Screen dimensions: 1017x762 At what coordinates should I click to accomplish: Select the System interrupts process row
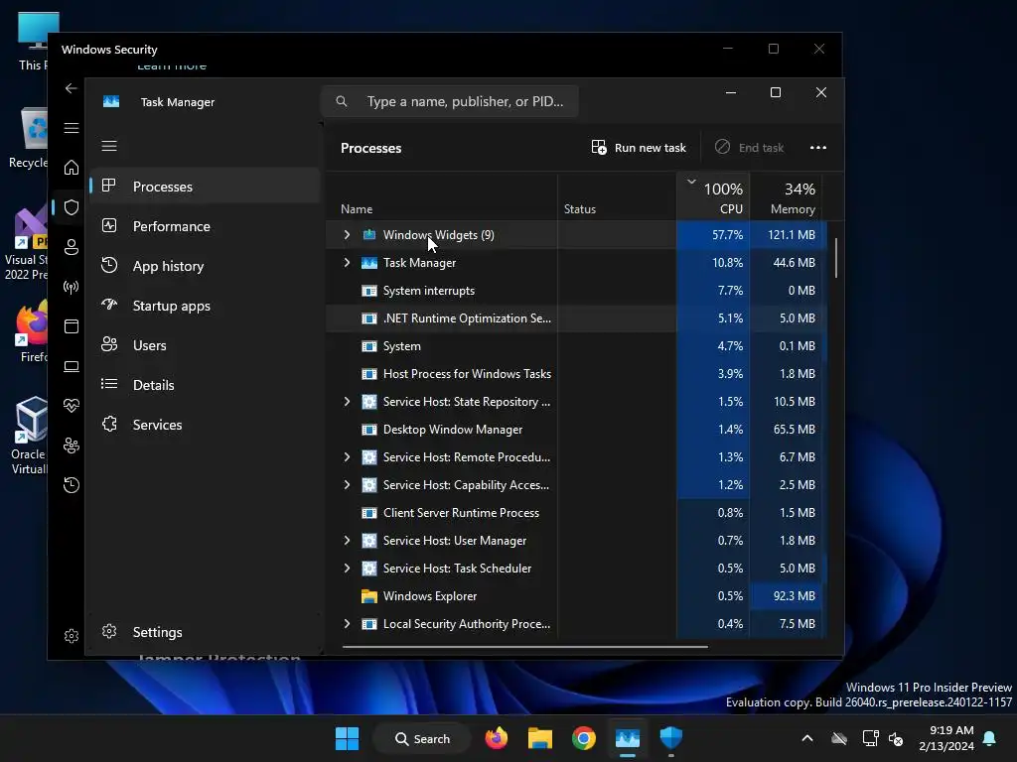tap(576, 291)
